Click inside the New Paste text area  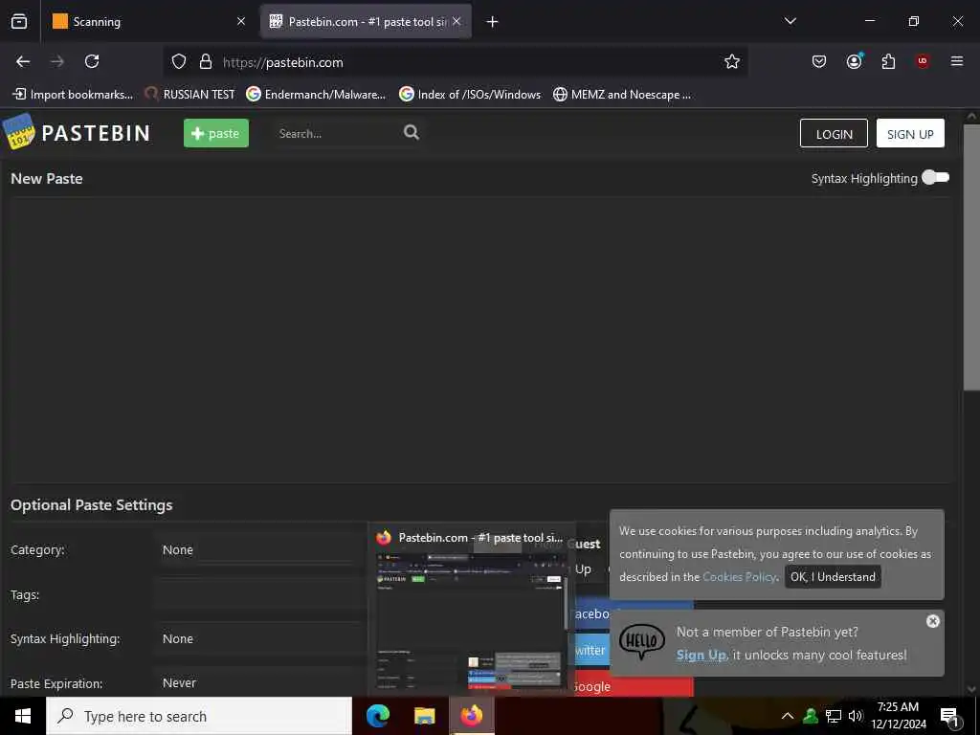(x=480, y=340)
